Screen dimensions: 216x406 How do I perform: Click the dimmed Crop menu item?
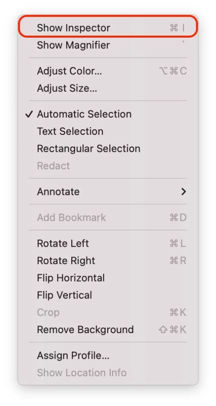click(x=108, y=312)
